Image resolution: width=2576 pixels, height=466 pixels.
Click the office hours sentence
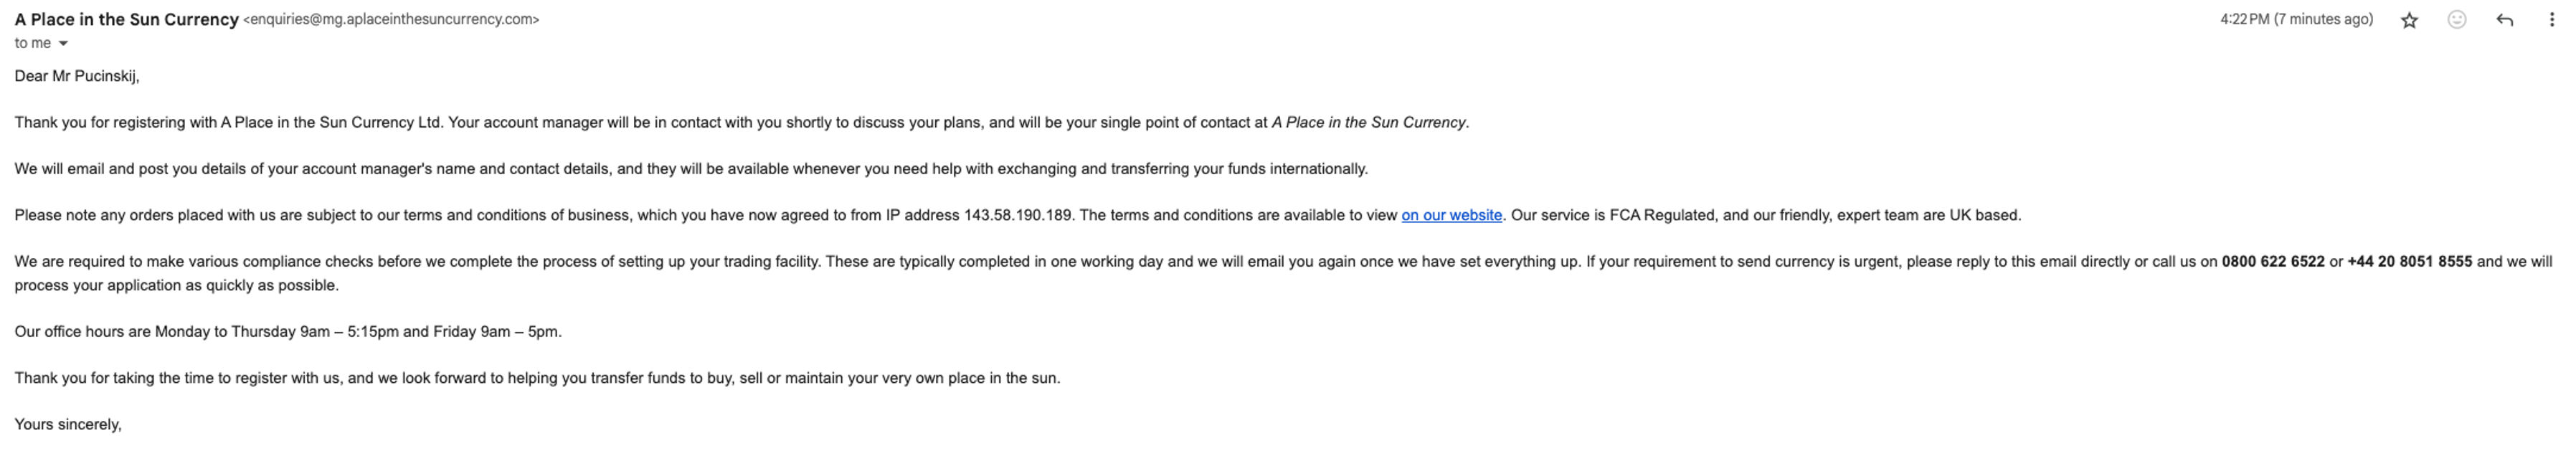(288, 332)
